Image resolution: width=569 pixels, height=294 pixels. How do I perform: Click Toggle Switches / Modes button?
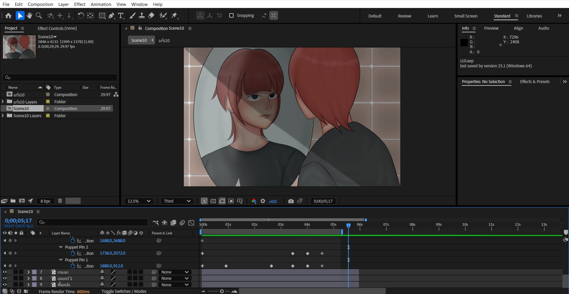click(124, 291)
